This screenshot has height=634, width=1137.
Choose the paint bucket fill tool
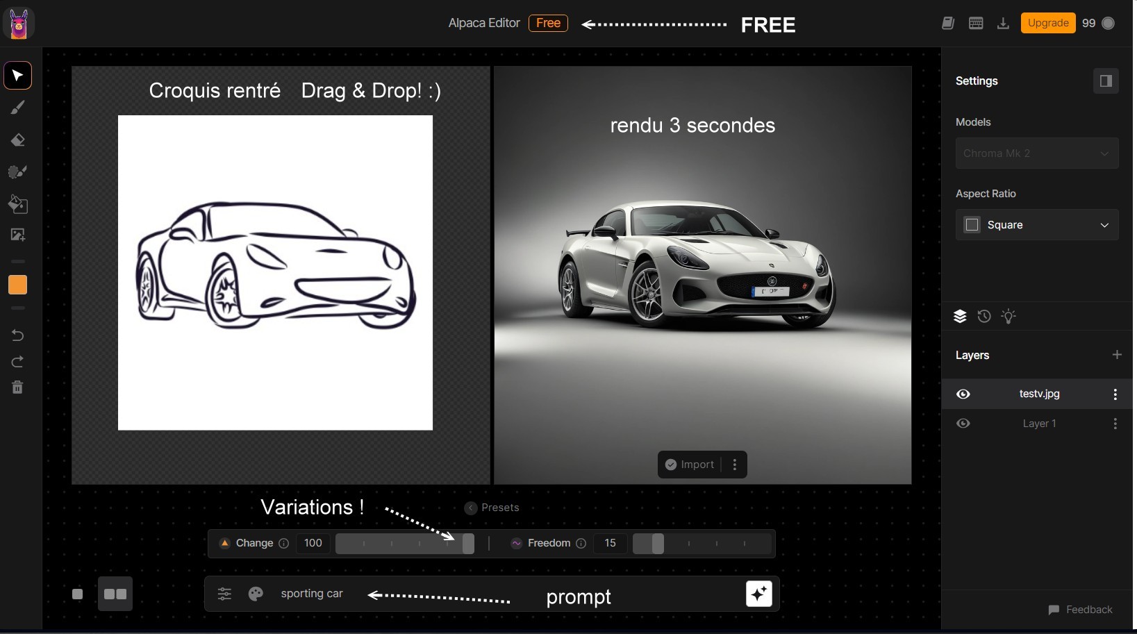click(x=18, y=204)
